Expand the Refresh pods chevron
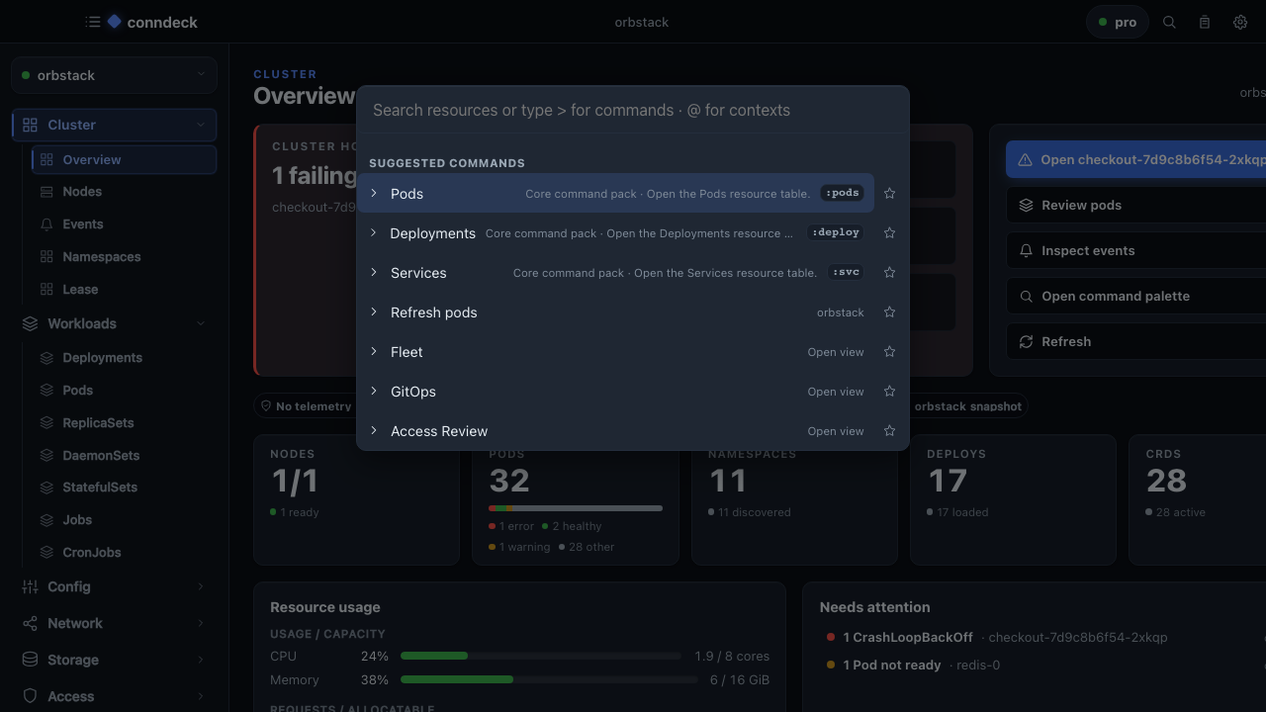This screenshot has width=1266, height=712. coord(374,311)
